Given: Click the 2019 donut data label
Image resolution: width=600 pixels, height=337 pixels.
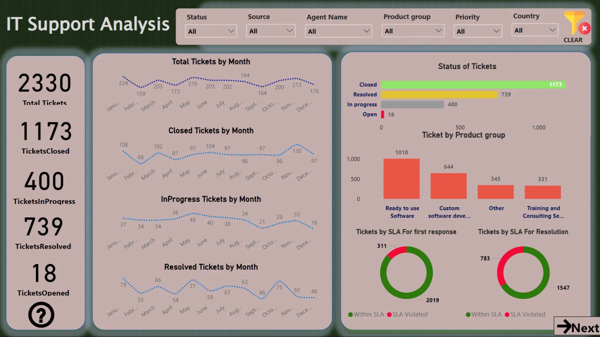Looking at the screenshot, I should (432, 300).
